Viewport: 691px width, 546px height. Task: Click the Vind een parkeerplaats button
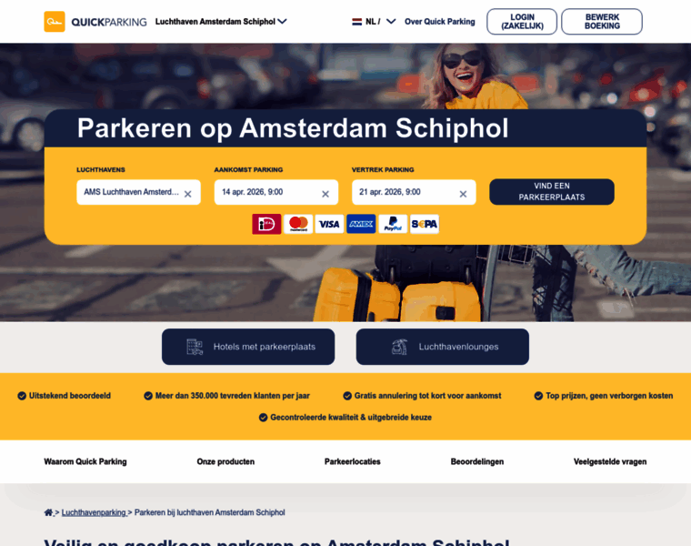coord(552,192)
